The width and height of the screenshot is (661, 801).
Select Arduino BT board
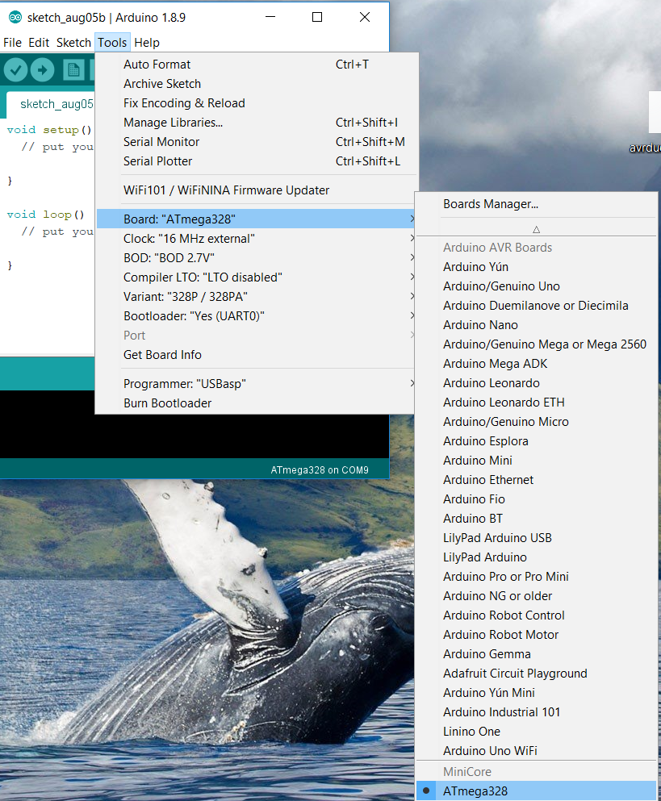536,519
